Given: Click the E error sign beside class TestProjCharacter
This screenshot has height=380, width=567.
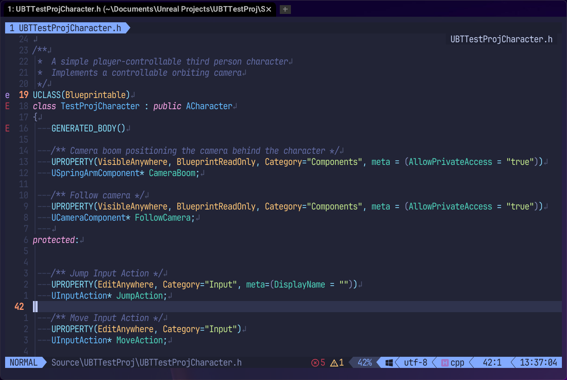Looking at the screenshot, I should (7, 106).
